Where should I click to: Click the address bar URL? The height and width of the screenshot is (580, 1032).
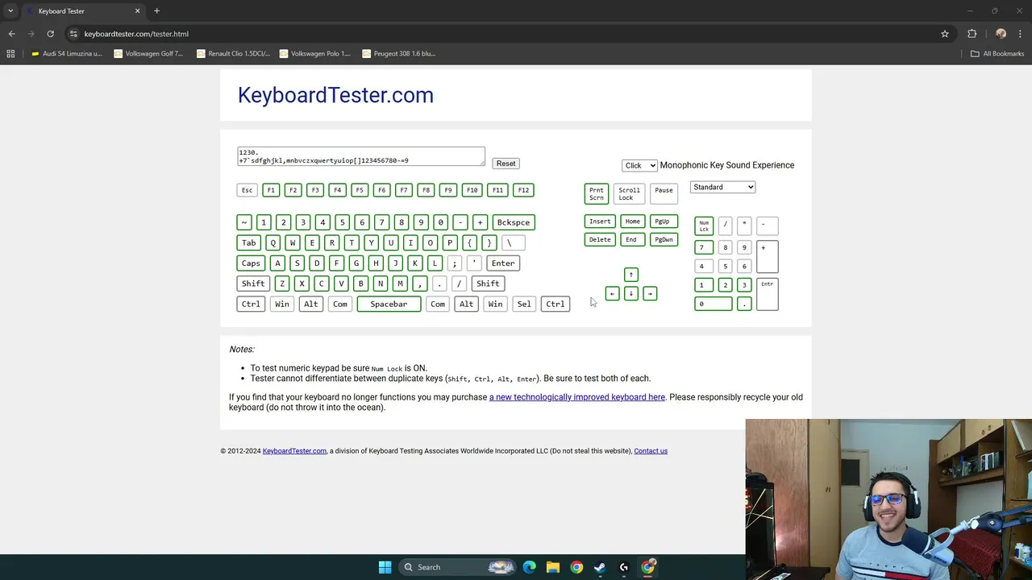coord(136,34)
